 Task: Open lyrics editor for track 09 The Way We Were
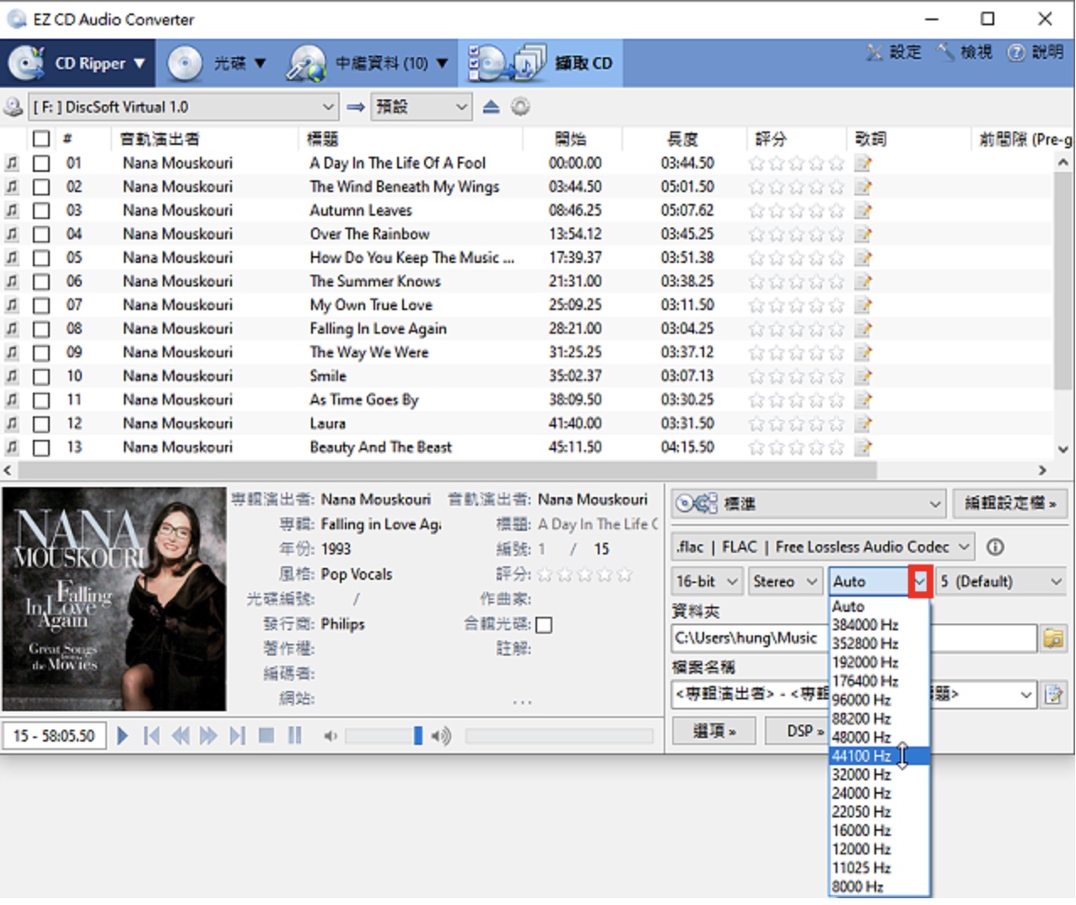(x=863, y=352)
